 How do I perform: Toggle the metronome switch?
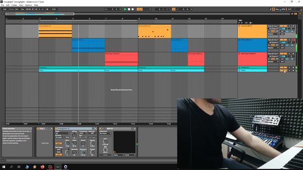coord(47,9)
